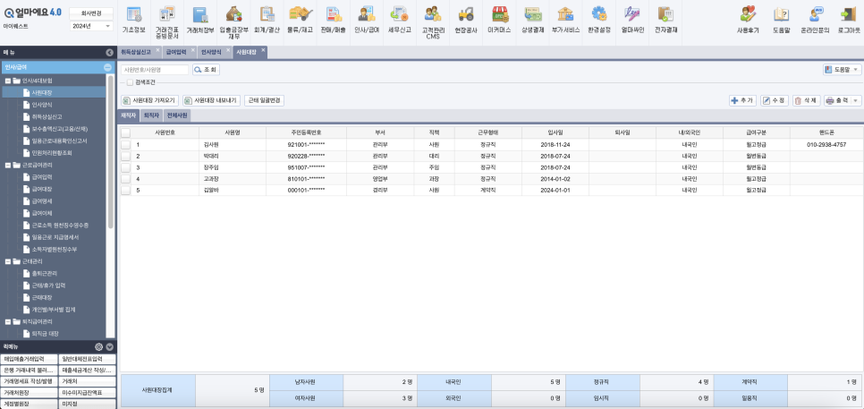This screenshot has height=409, width=864.
Task: Click the 삭제 delete button
Action: 806,100
